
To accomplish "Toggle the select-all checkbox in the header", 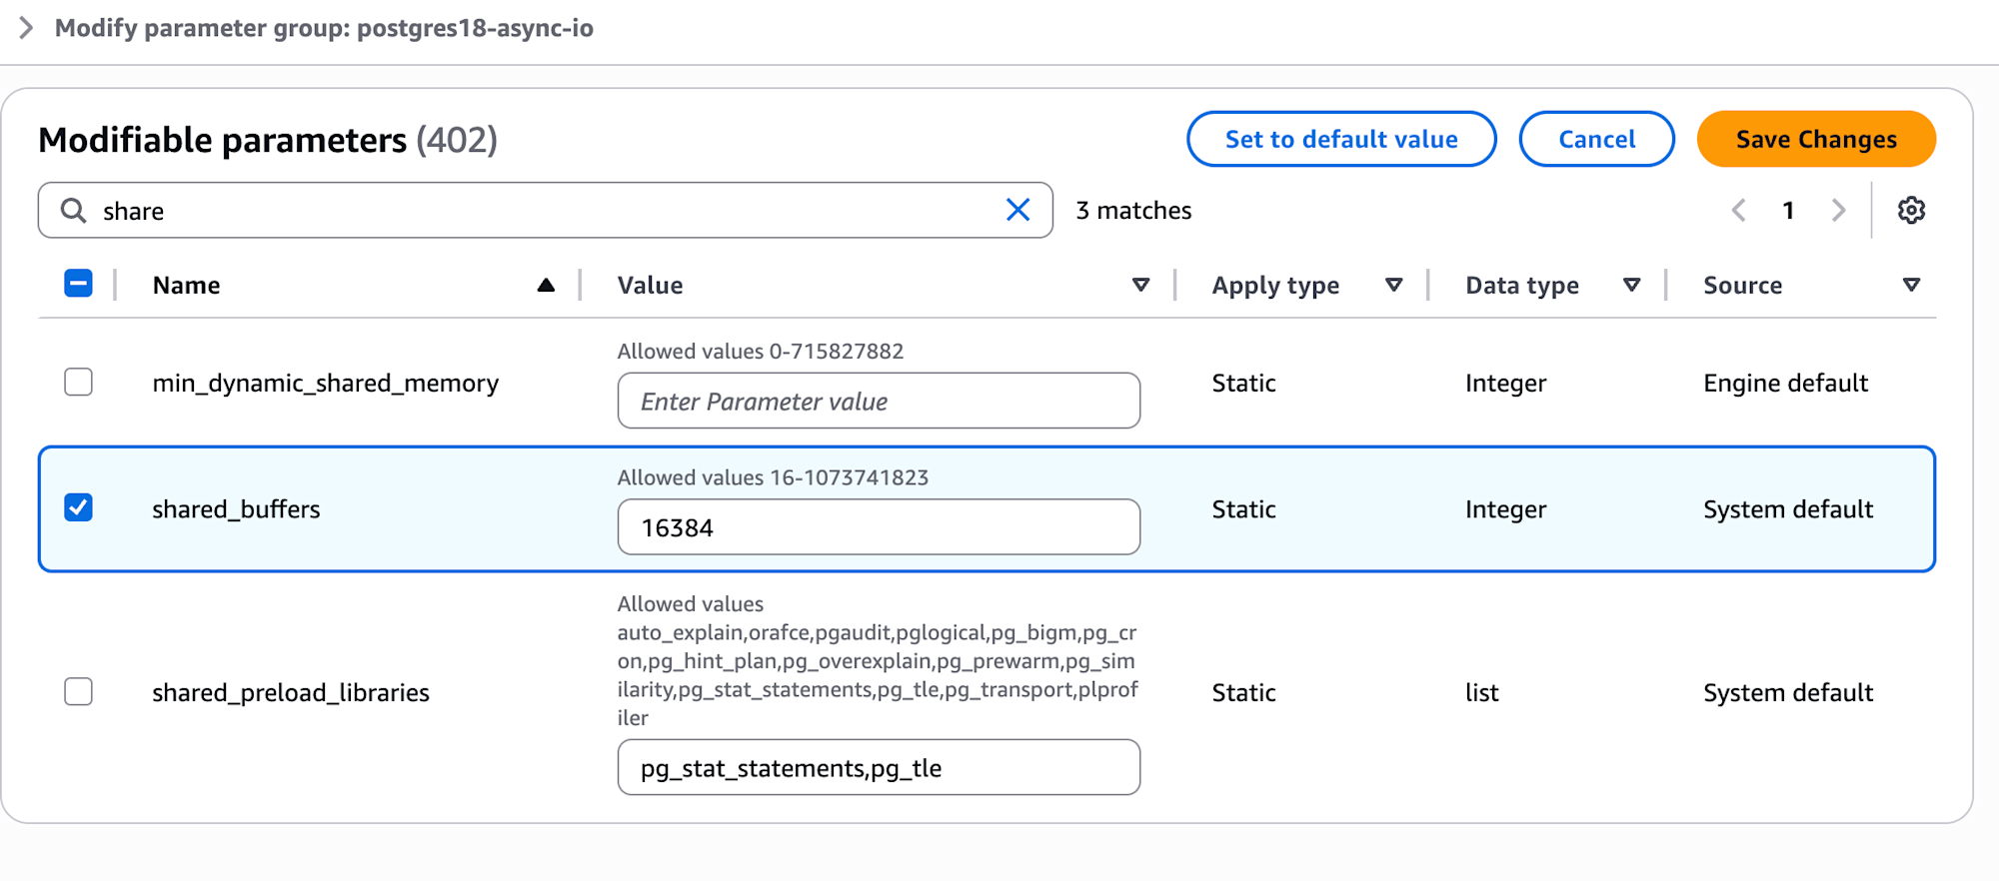I will click(78, 285).
